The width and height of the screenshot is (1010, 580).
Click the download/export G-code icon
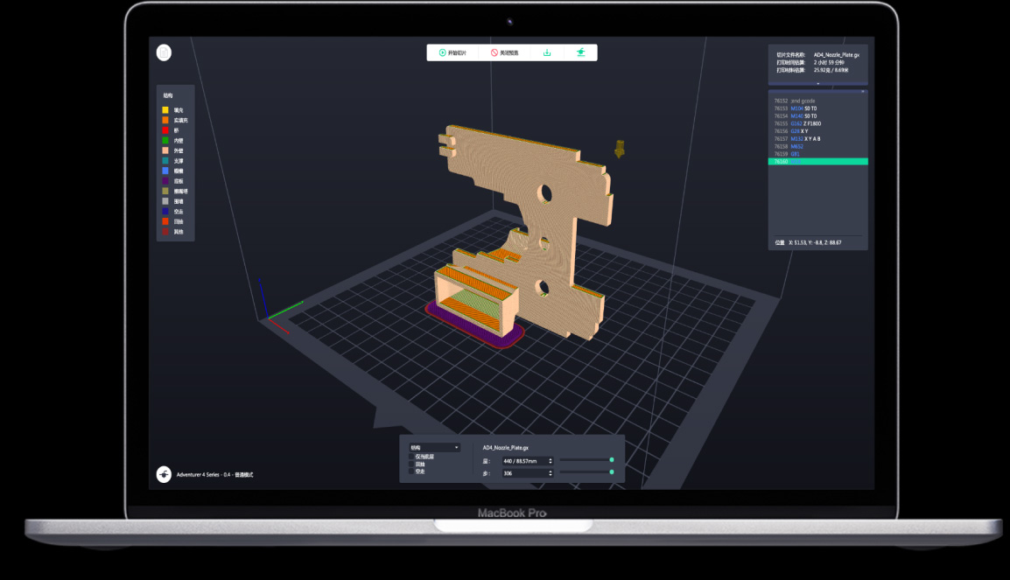547,52
